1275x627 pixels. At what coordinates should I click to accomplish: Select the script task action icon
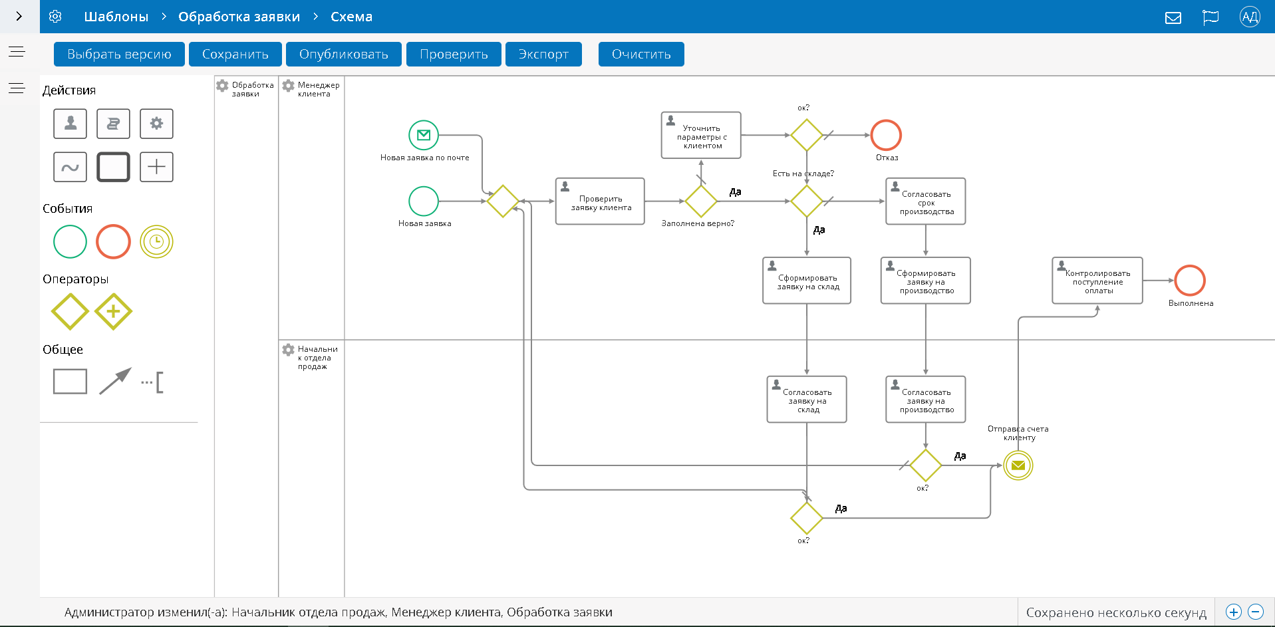113,124
